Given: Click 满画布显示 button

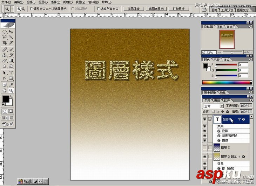Looking at the screenshot, I should pyautogui.click(x=156, y=9).
